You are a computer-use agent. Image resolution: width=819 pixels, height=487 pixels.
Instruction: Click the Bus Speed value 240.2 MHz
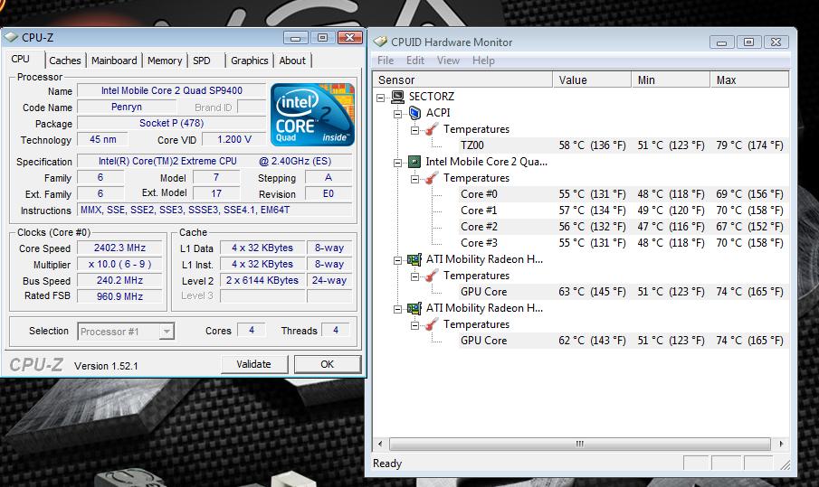[x=119, y=280]
